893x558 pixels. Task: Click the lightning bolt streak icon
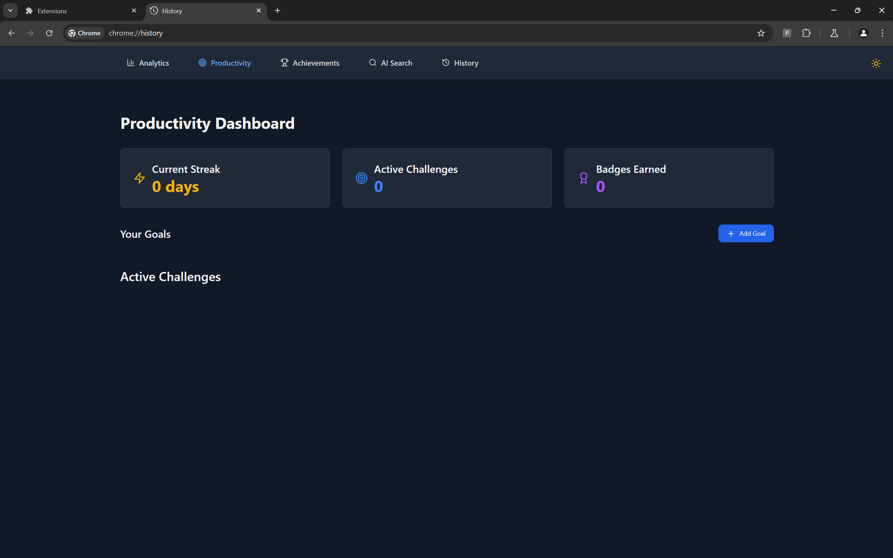[x=139, y=178]
